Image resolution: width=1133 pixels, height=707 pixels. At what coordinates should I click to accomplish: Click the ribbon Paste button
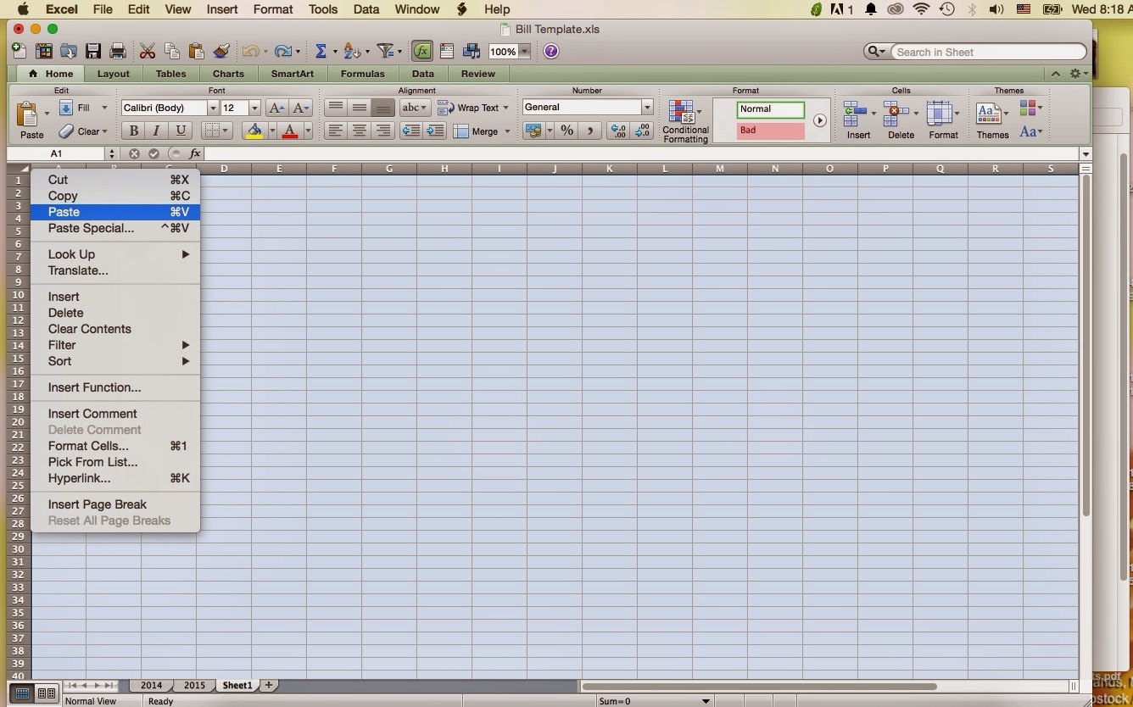pyautogui.click(x=31, y=120)
